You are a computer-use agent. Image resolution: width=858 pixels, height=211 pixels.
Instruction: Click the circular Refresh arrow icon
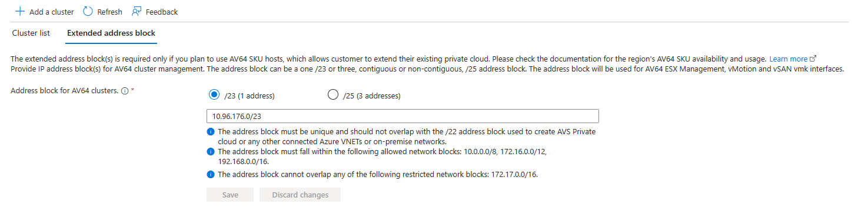(x=88, y=11)
